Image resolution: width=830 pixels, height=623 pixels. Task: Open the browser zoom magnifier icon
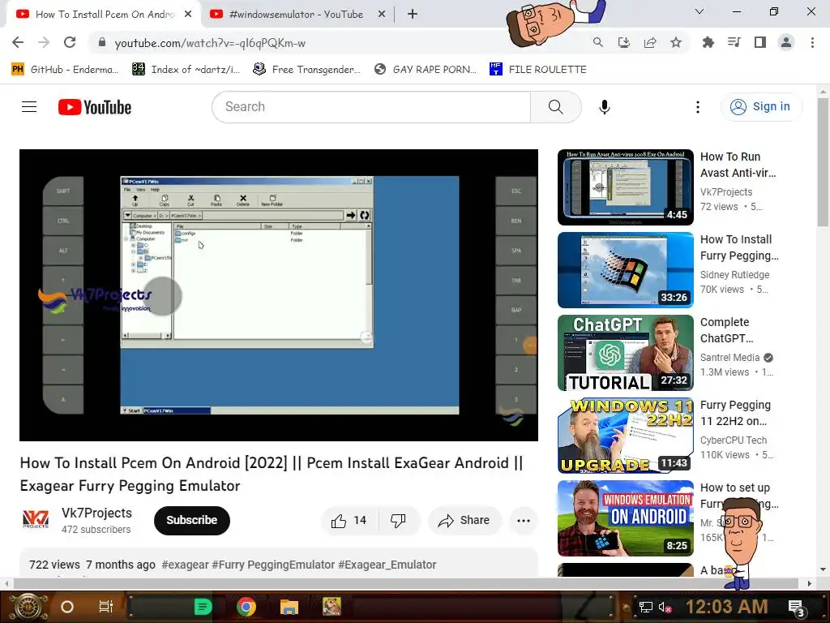tap(597, 42)
